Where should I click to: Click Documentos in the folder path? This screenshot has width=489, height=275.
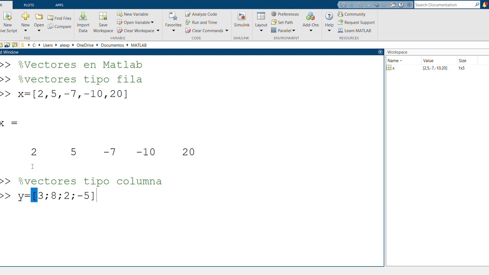[x=112, y=45]
